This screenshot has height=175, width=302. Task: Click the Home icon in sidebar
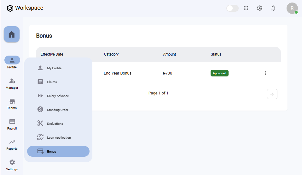pos(12,34)
